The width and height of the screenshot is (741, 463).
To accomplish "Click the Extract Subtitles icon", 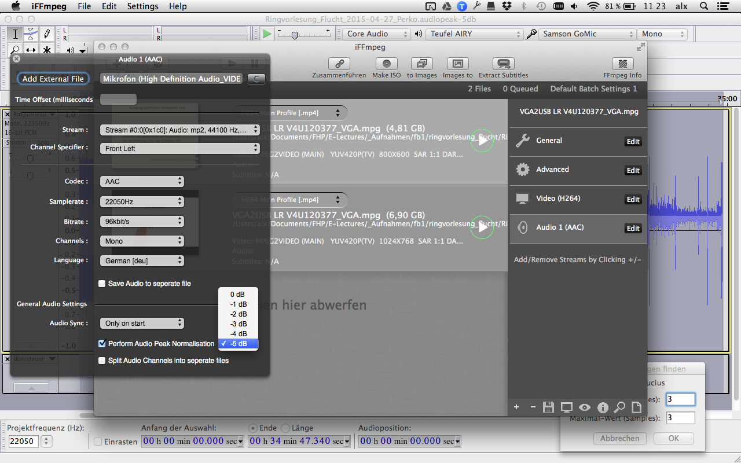I will click(x=503, y=64).
